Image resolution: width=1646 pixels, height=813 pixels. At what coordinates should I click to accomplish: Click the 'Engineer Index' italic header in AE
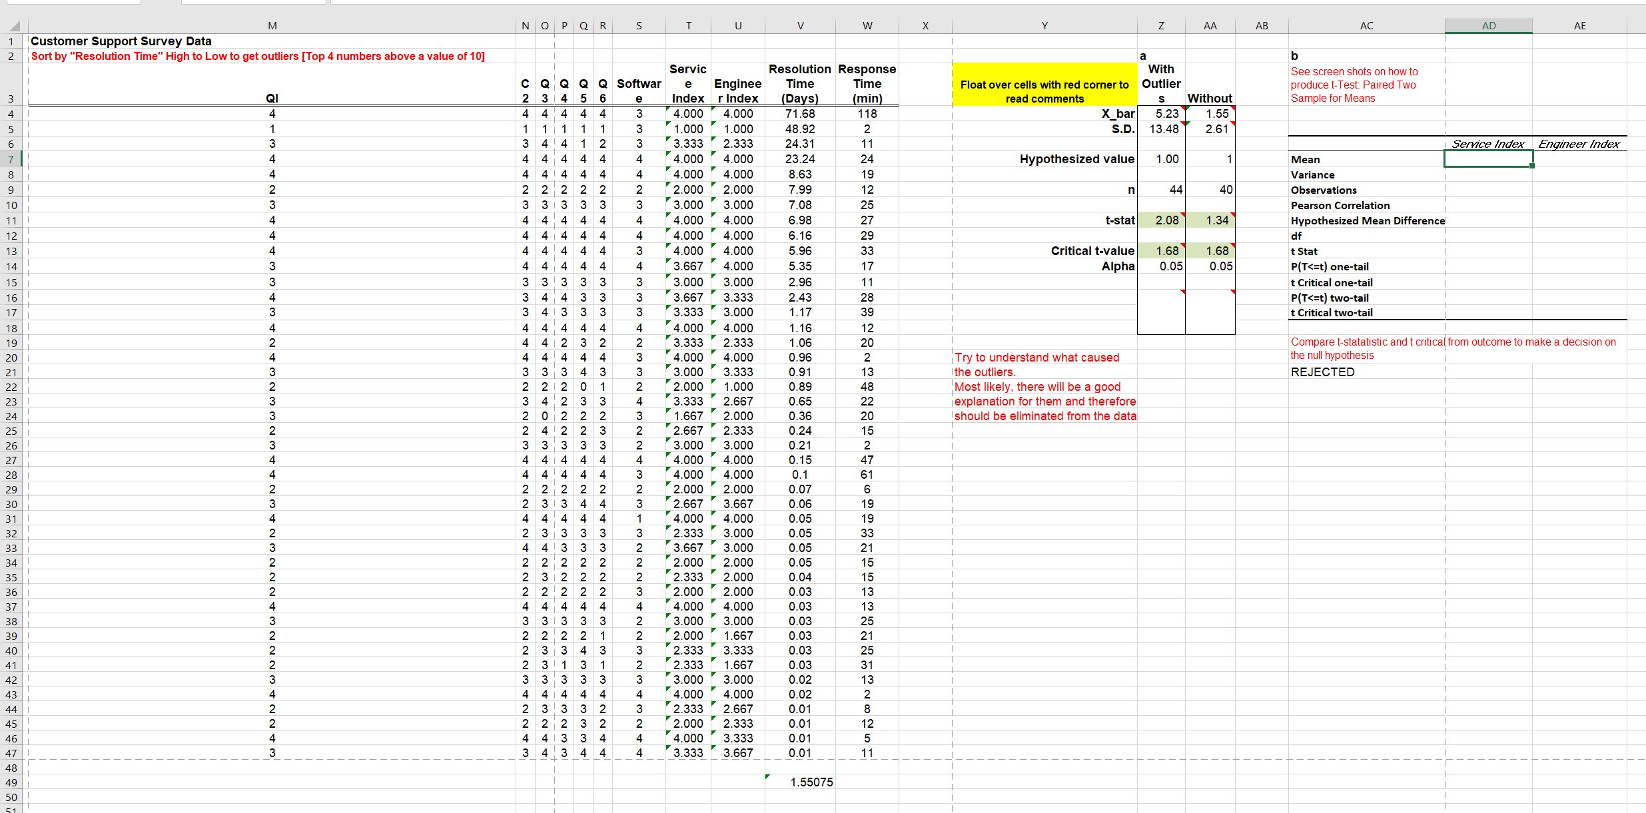point(1579,144)
